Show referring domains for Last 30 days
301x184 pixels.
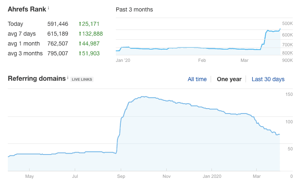268,79
